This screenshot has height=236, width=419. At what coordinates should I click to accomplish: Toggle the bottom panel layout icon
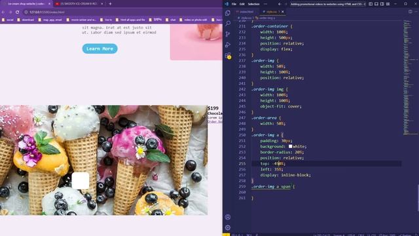(x=376, y=4)
